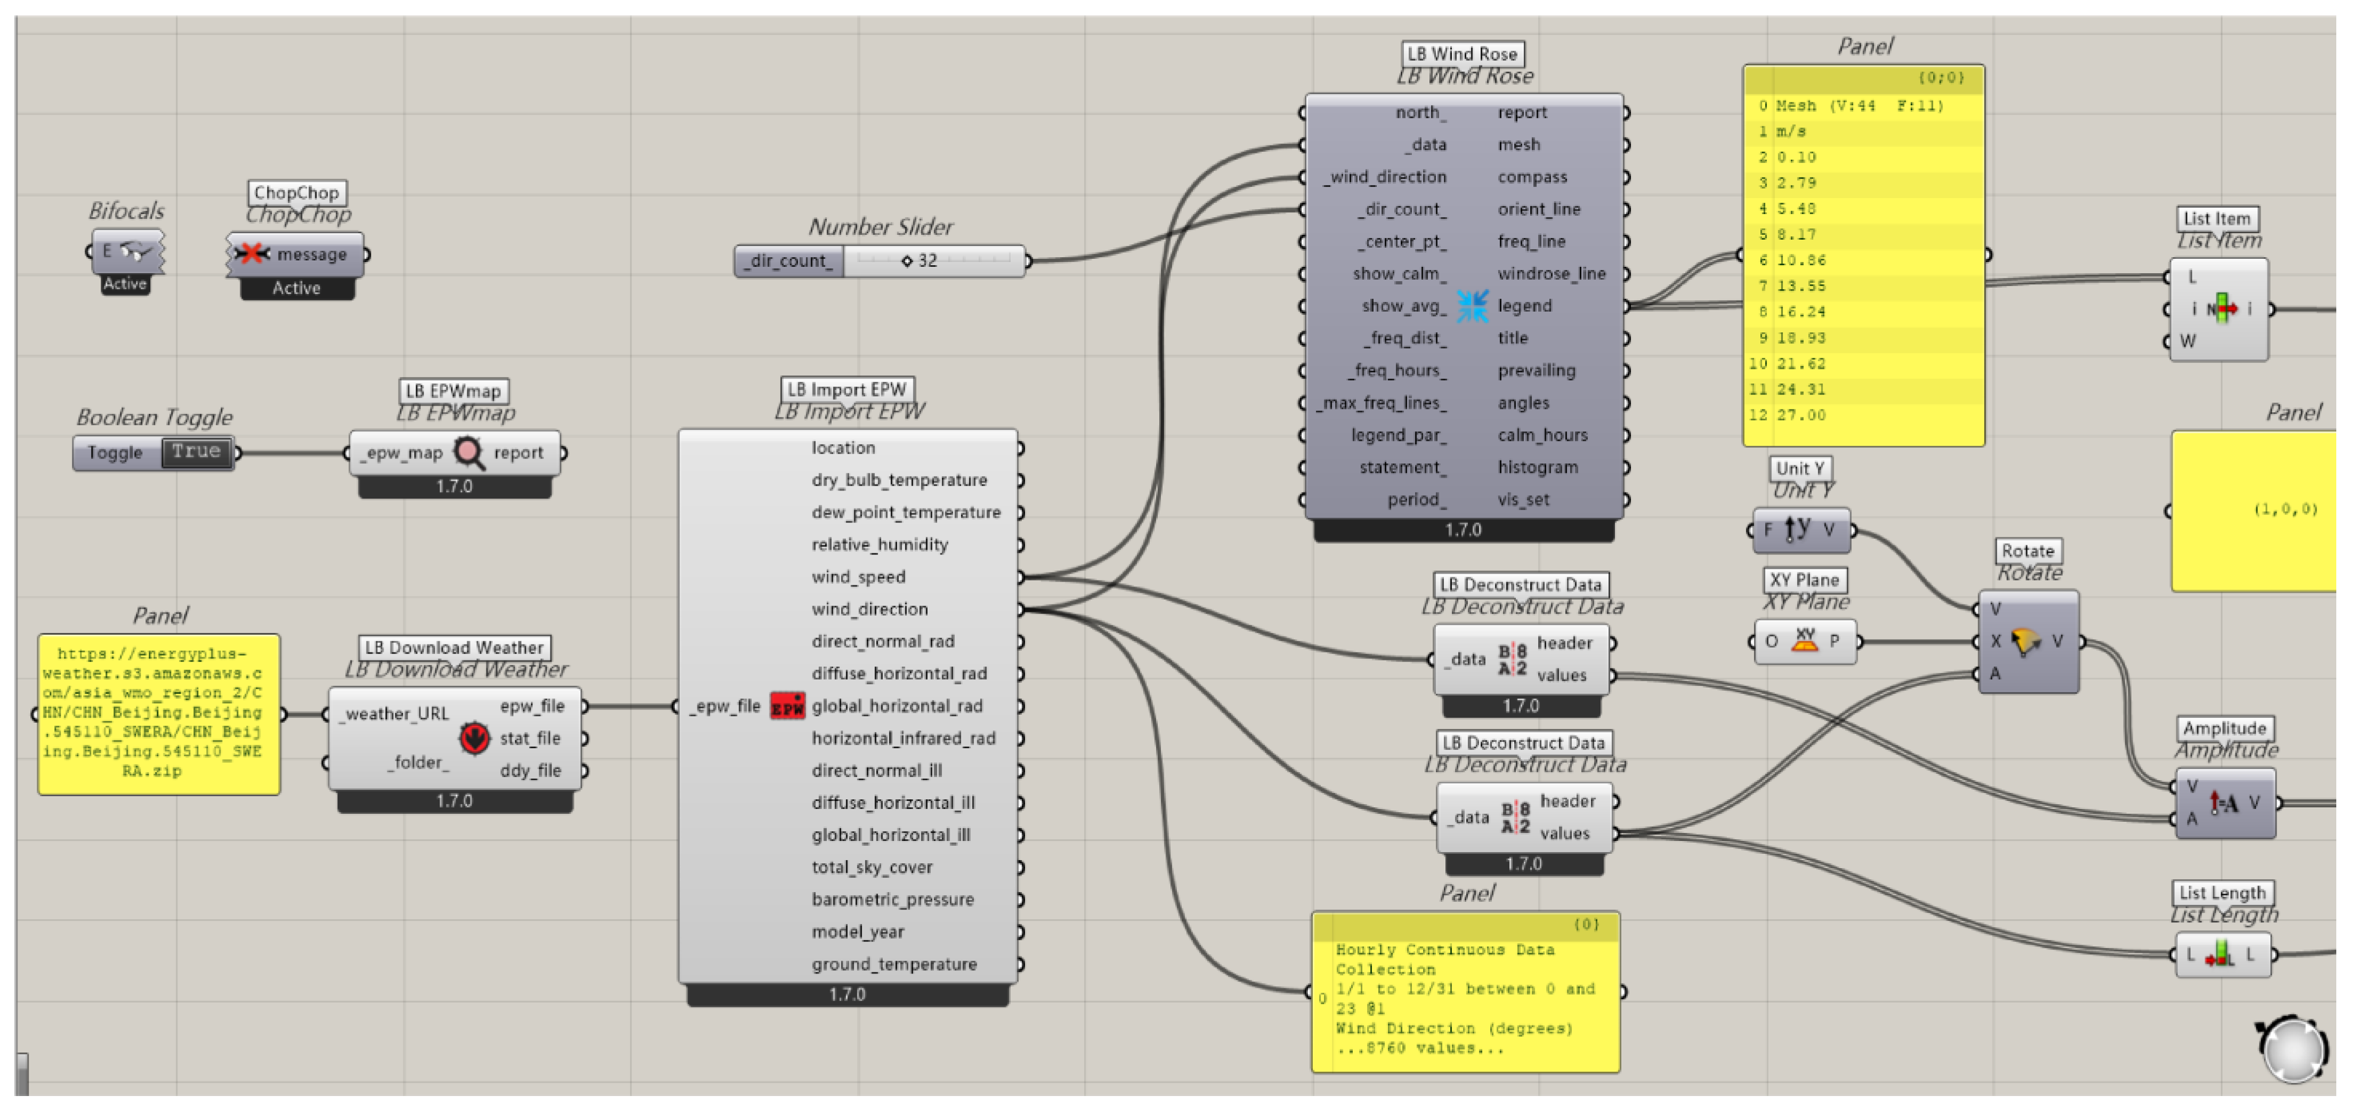This screenshot has width=2356, height=1112.
Task: Click the 27.00 row in legend panel
Action: 1863,415
